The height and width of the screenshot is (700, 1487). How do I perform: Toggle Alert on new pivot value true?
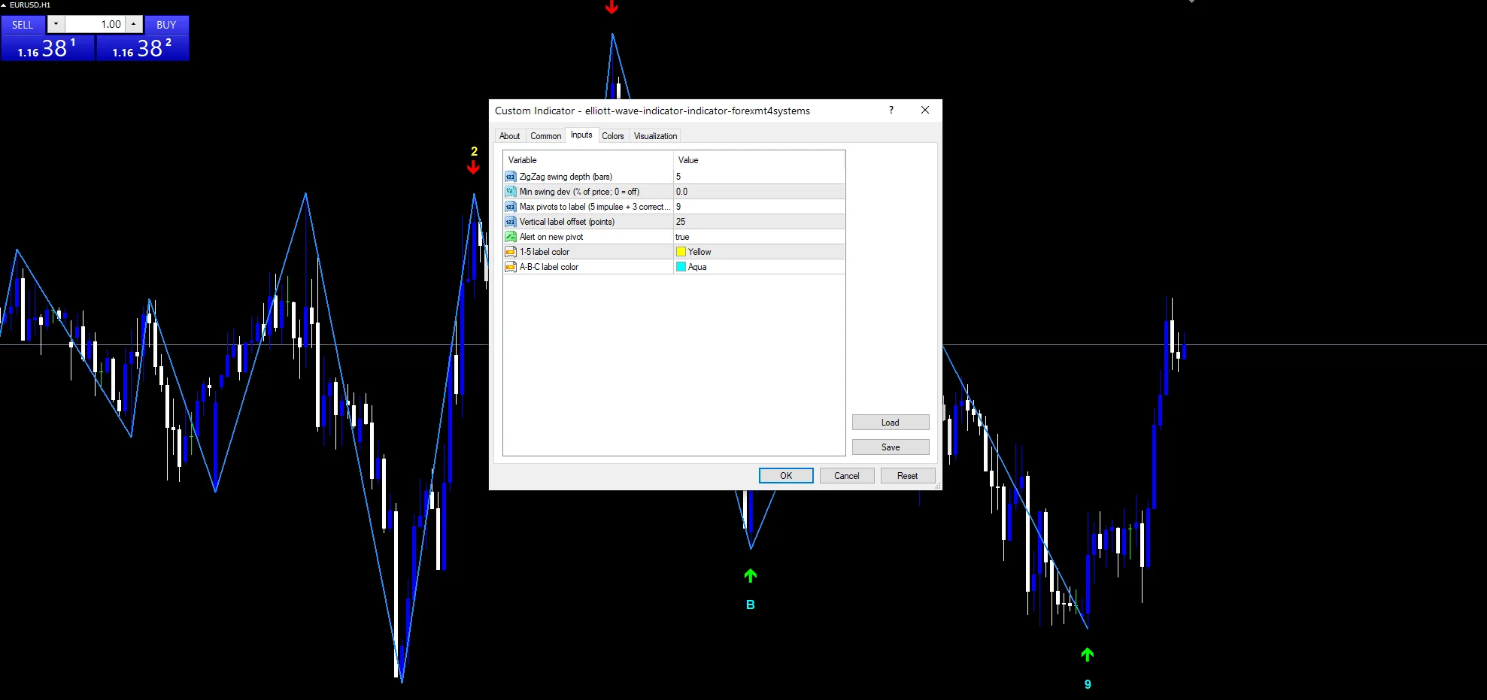(x=759, y=237)
